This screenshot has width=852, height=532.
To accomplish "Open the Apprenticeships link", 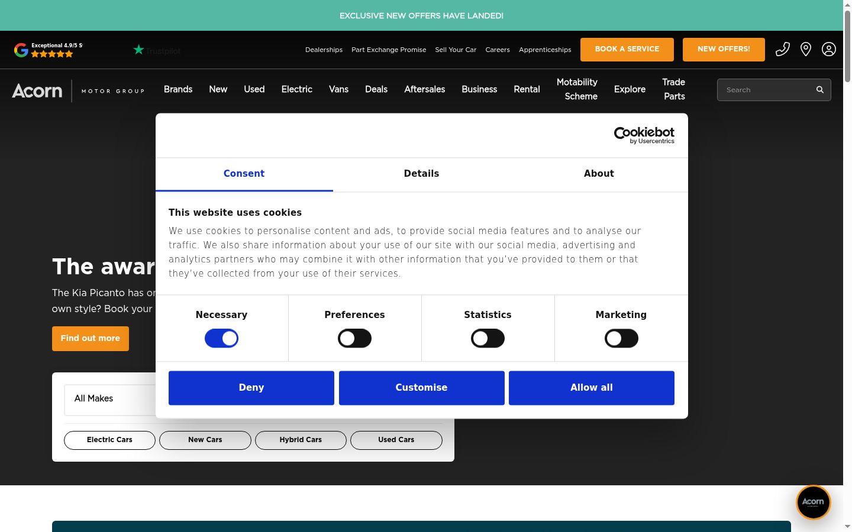I will click(545, 50).
